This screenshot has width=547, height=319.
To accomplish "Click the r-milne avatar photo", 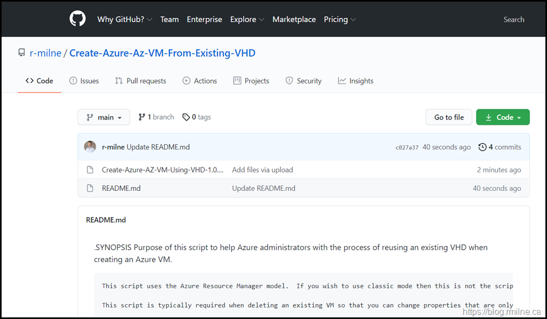I will (90, 147).
